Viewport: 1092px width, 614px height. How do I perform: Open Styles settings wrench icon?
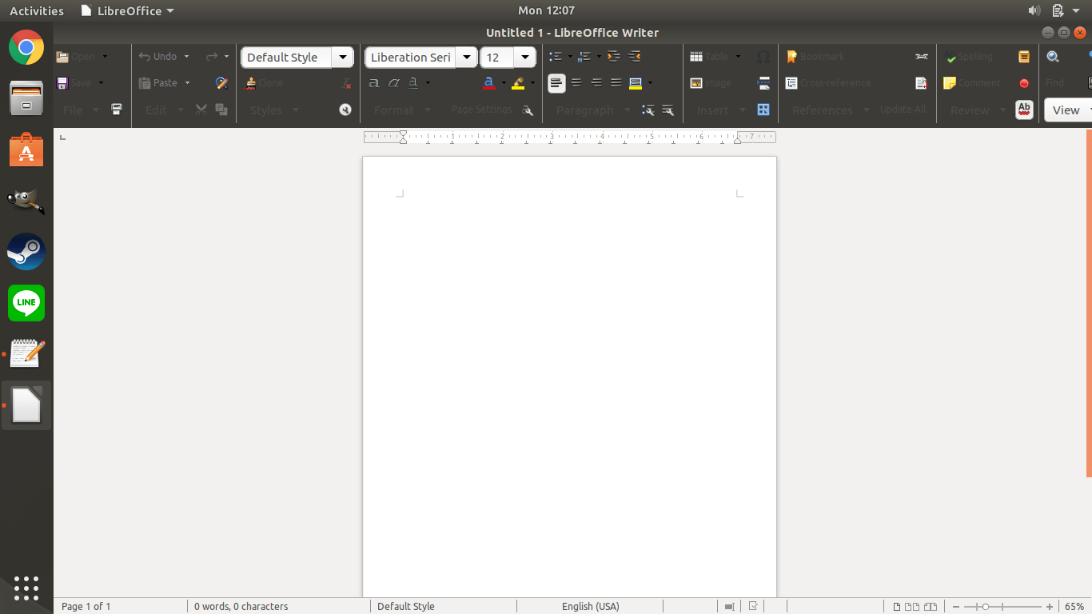[345, 110]
